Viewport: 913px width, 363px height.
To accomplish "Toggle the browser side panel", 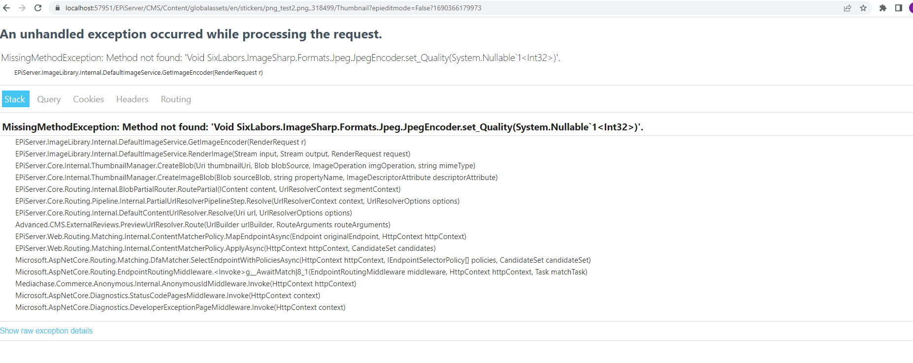I will [899, 8].
